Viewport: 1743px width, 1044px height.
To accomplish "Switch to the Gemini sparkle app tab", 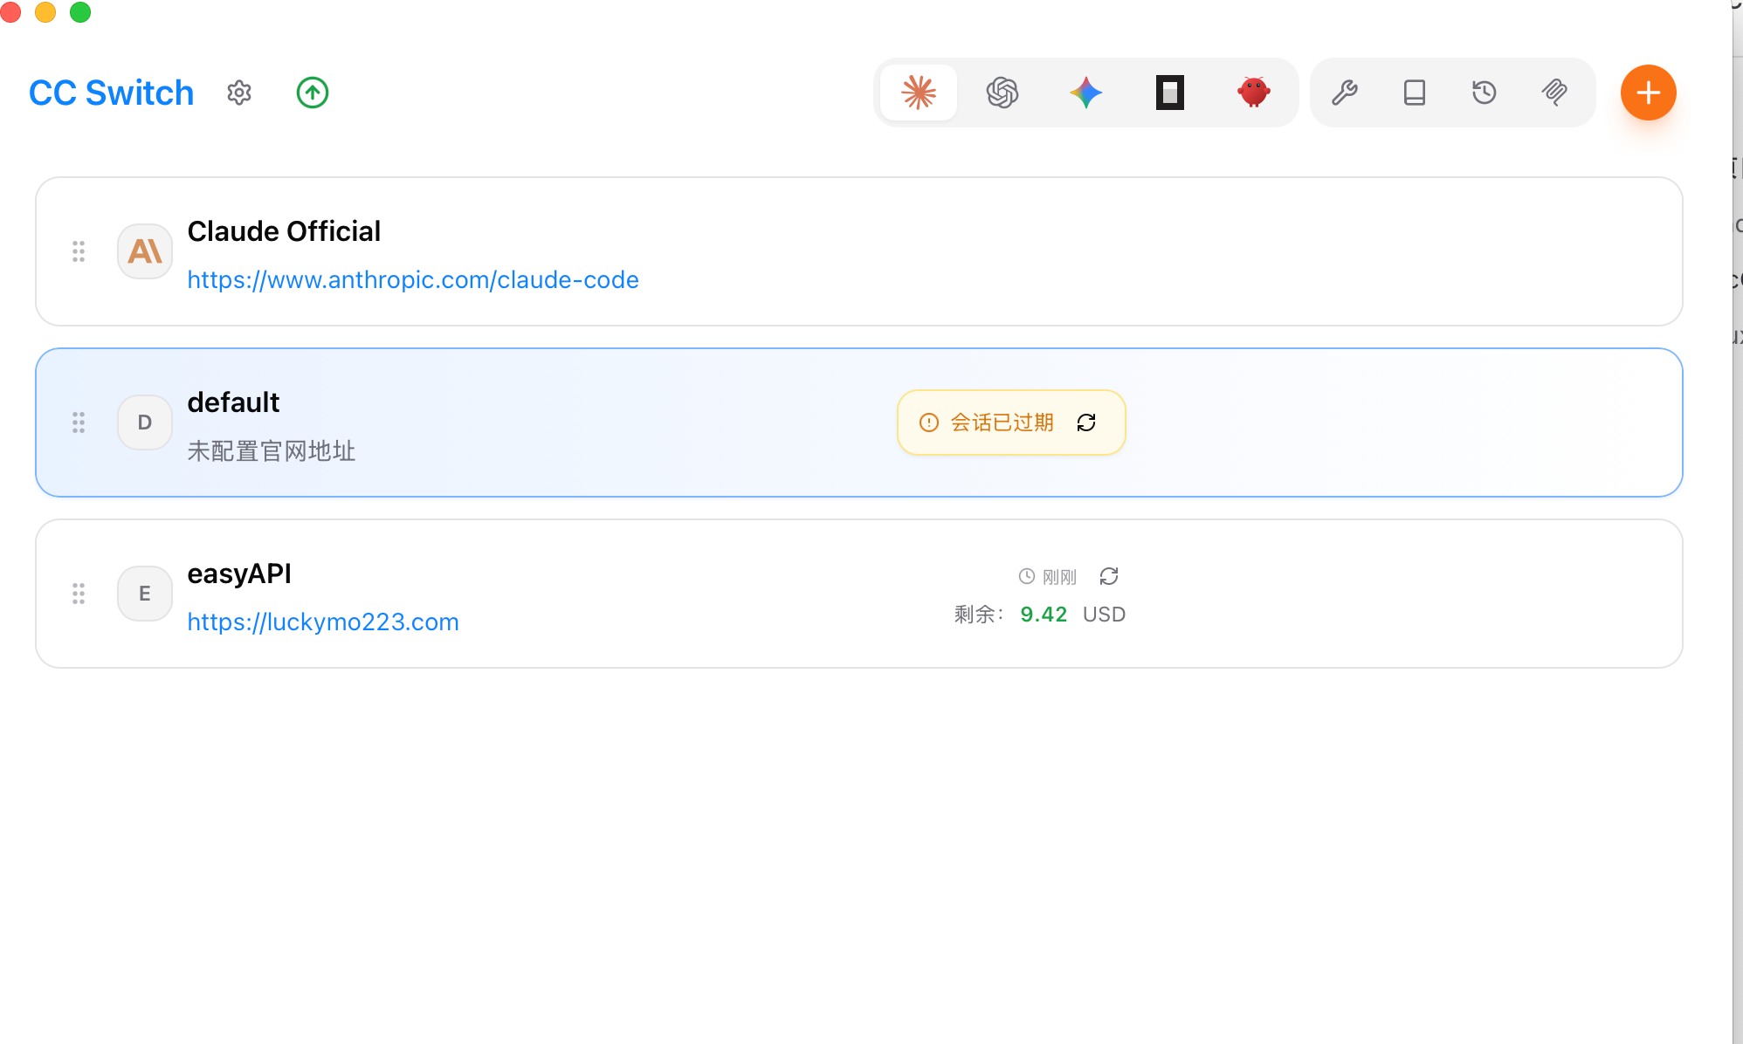I will [x=1086, y=93].
